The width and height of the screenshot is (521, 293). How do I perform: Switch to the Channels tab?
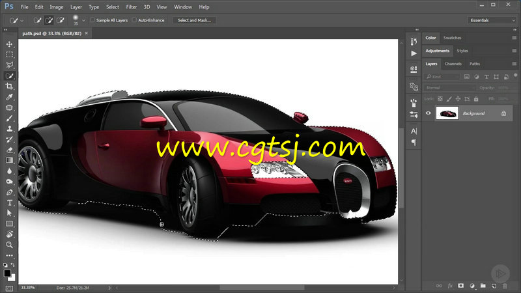coord(453,64)
